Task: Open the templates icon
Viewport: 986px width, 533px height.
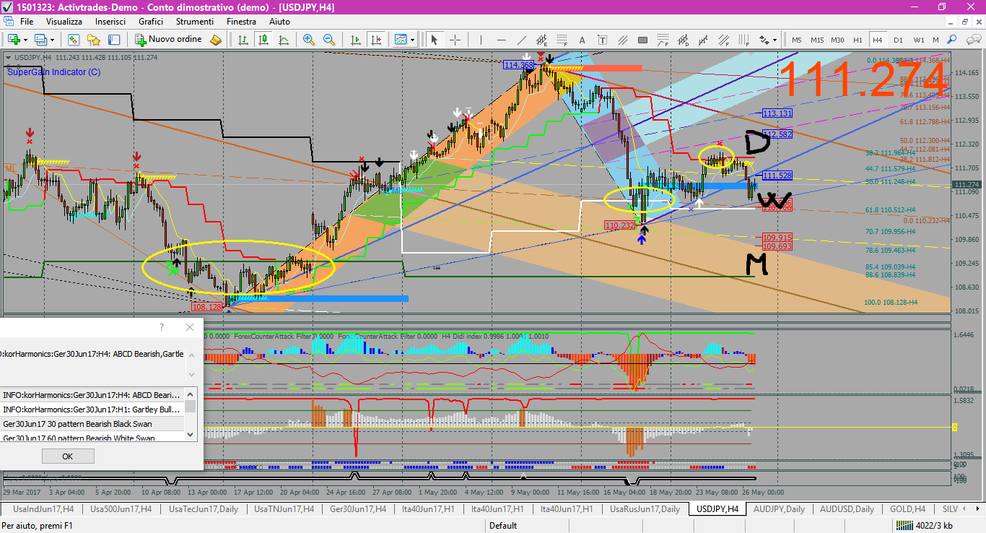Action: 401,40
